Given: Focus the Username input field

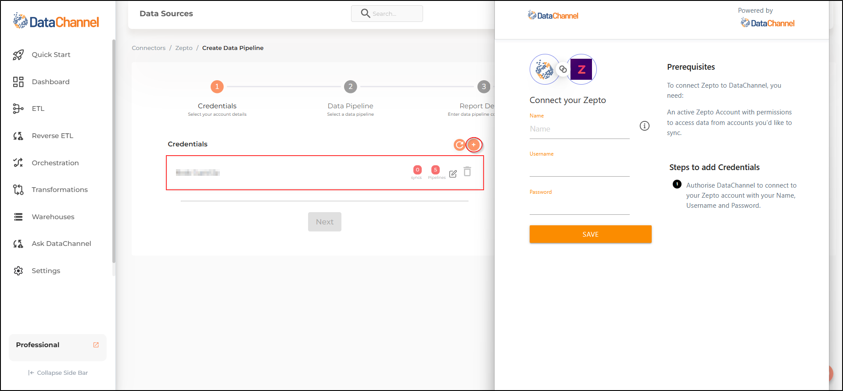Looking at the screenshot, I should point(579,168).
